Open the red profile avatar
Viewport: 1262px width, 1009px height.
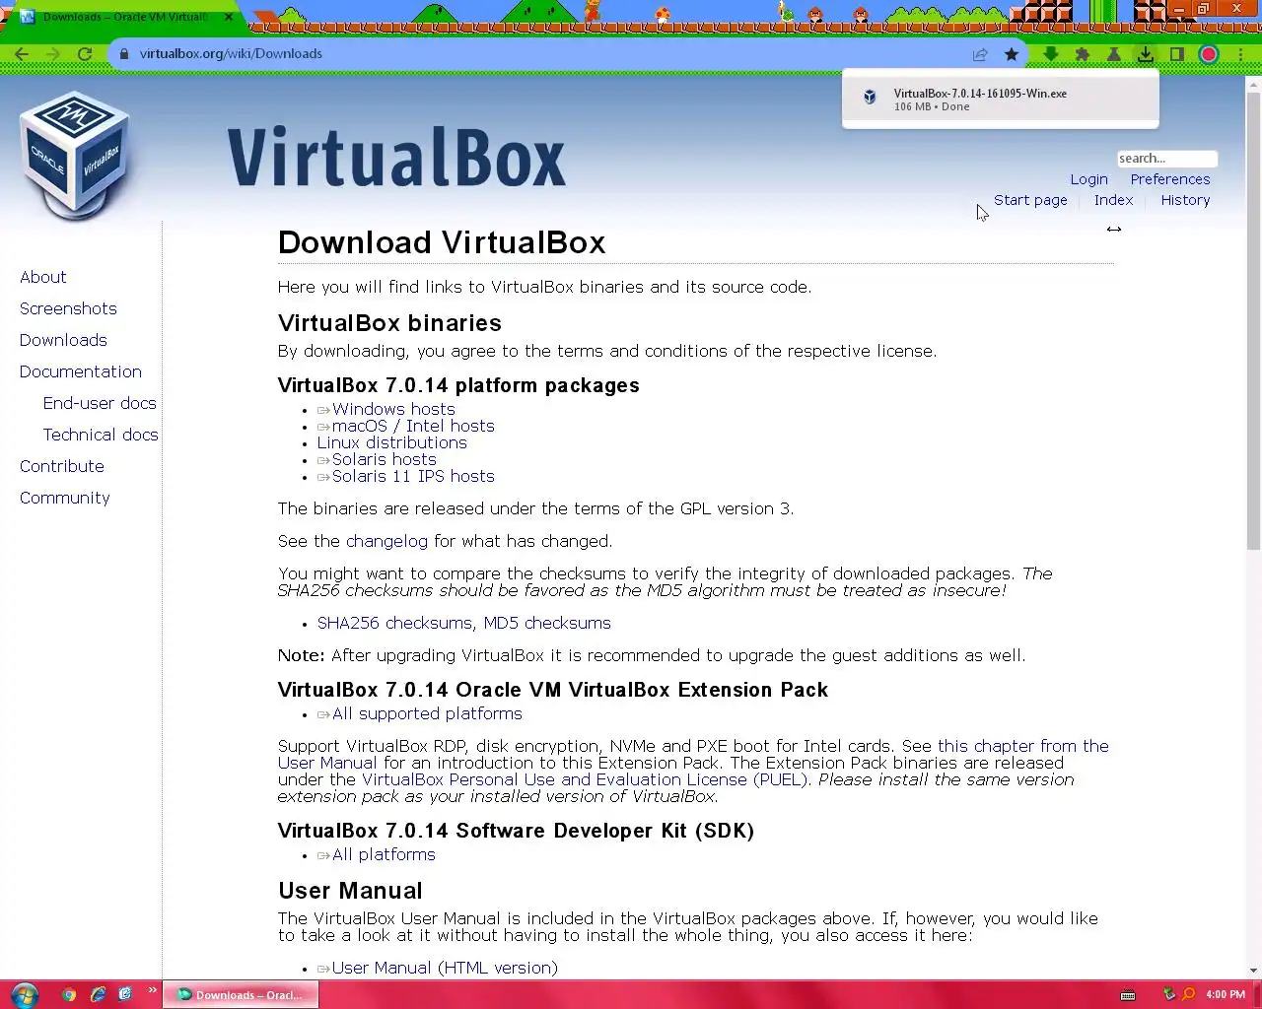click(1209, 54)
